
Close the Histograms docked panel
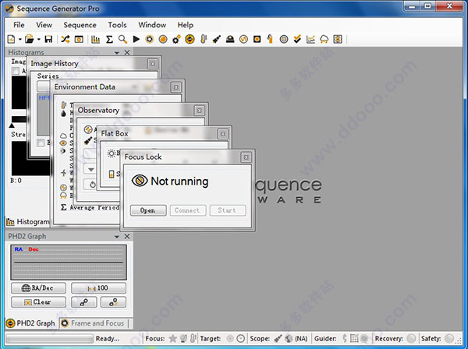[127, 53]
